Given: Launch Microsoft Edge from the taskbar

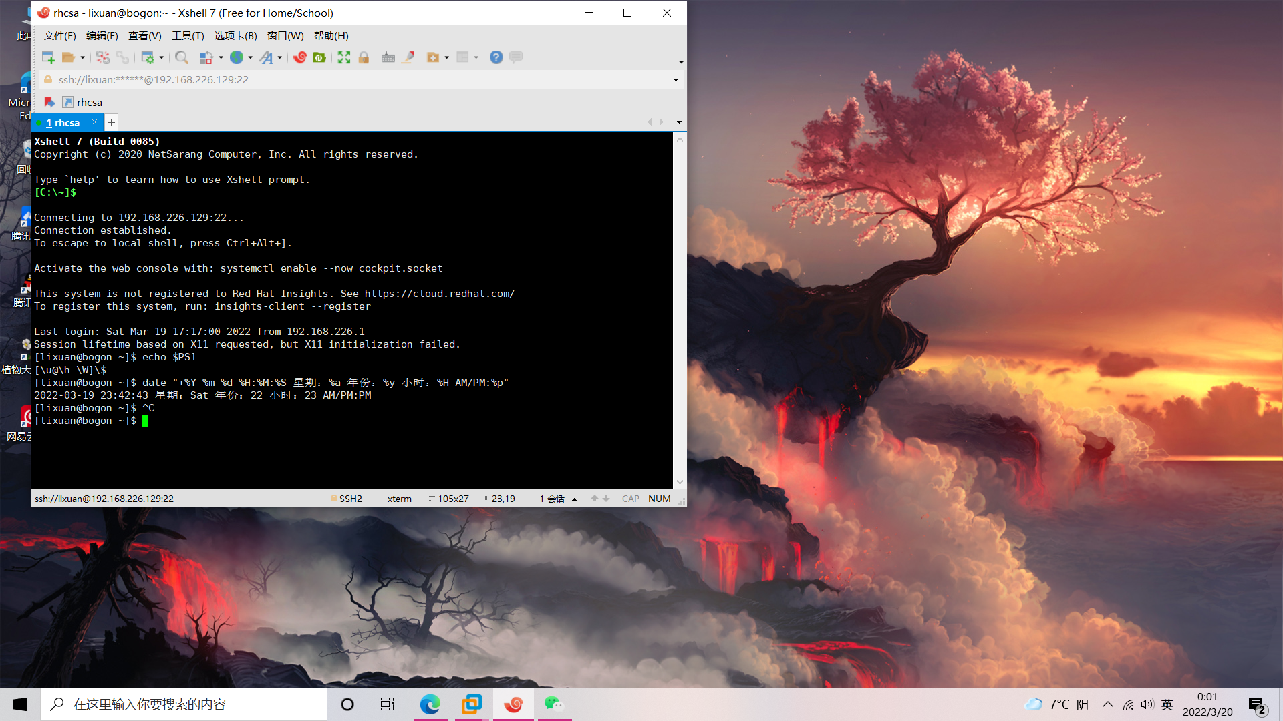Looking at the screenshot, I should point(430,704).
